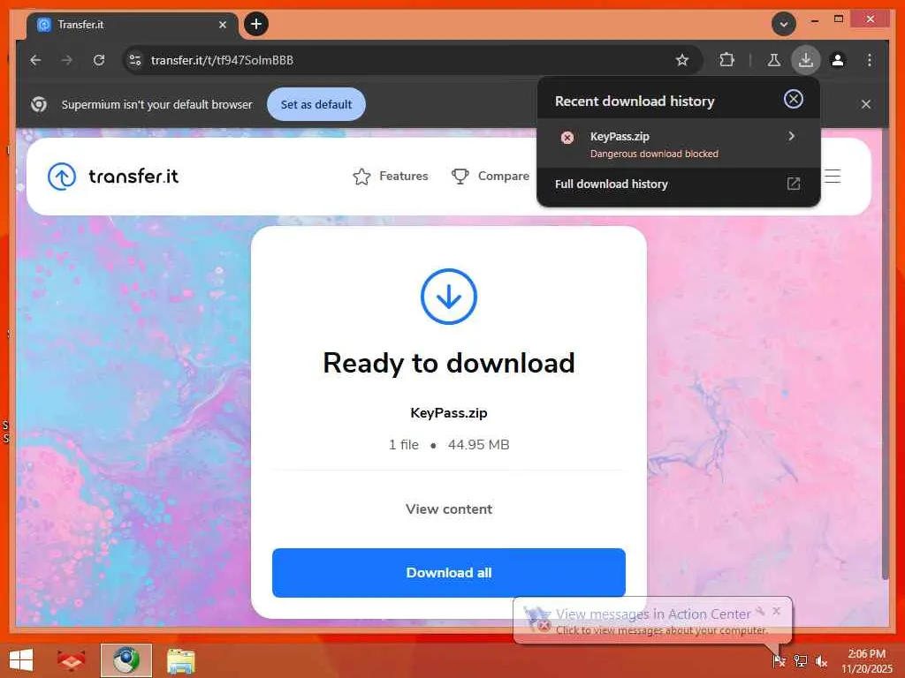Click the forward navigation arrow
Viewport: 905px width, 678px height.
click(67, 60)
